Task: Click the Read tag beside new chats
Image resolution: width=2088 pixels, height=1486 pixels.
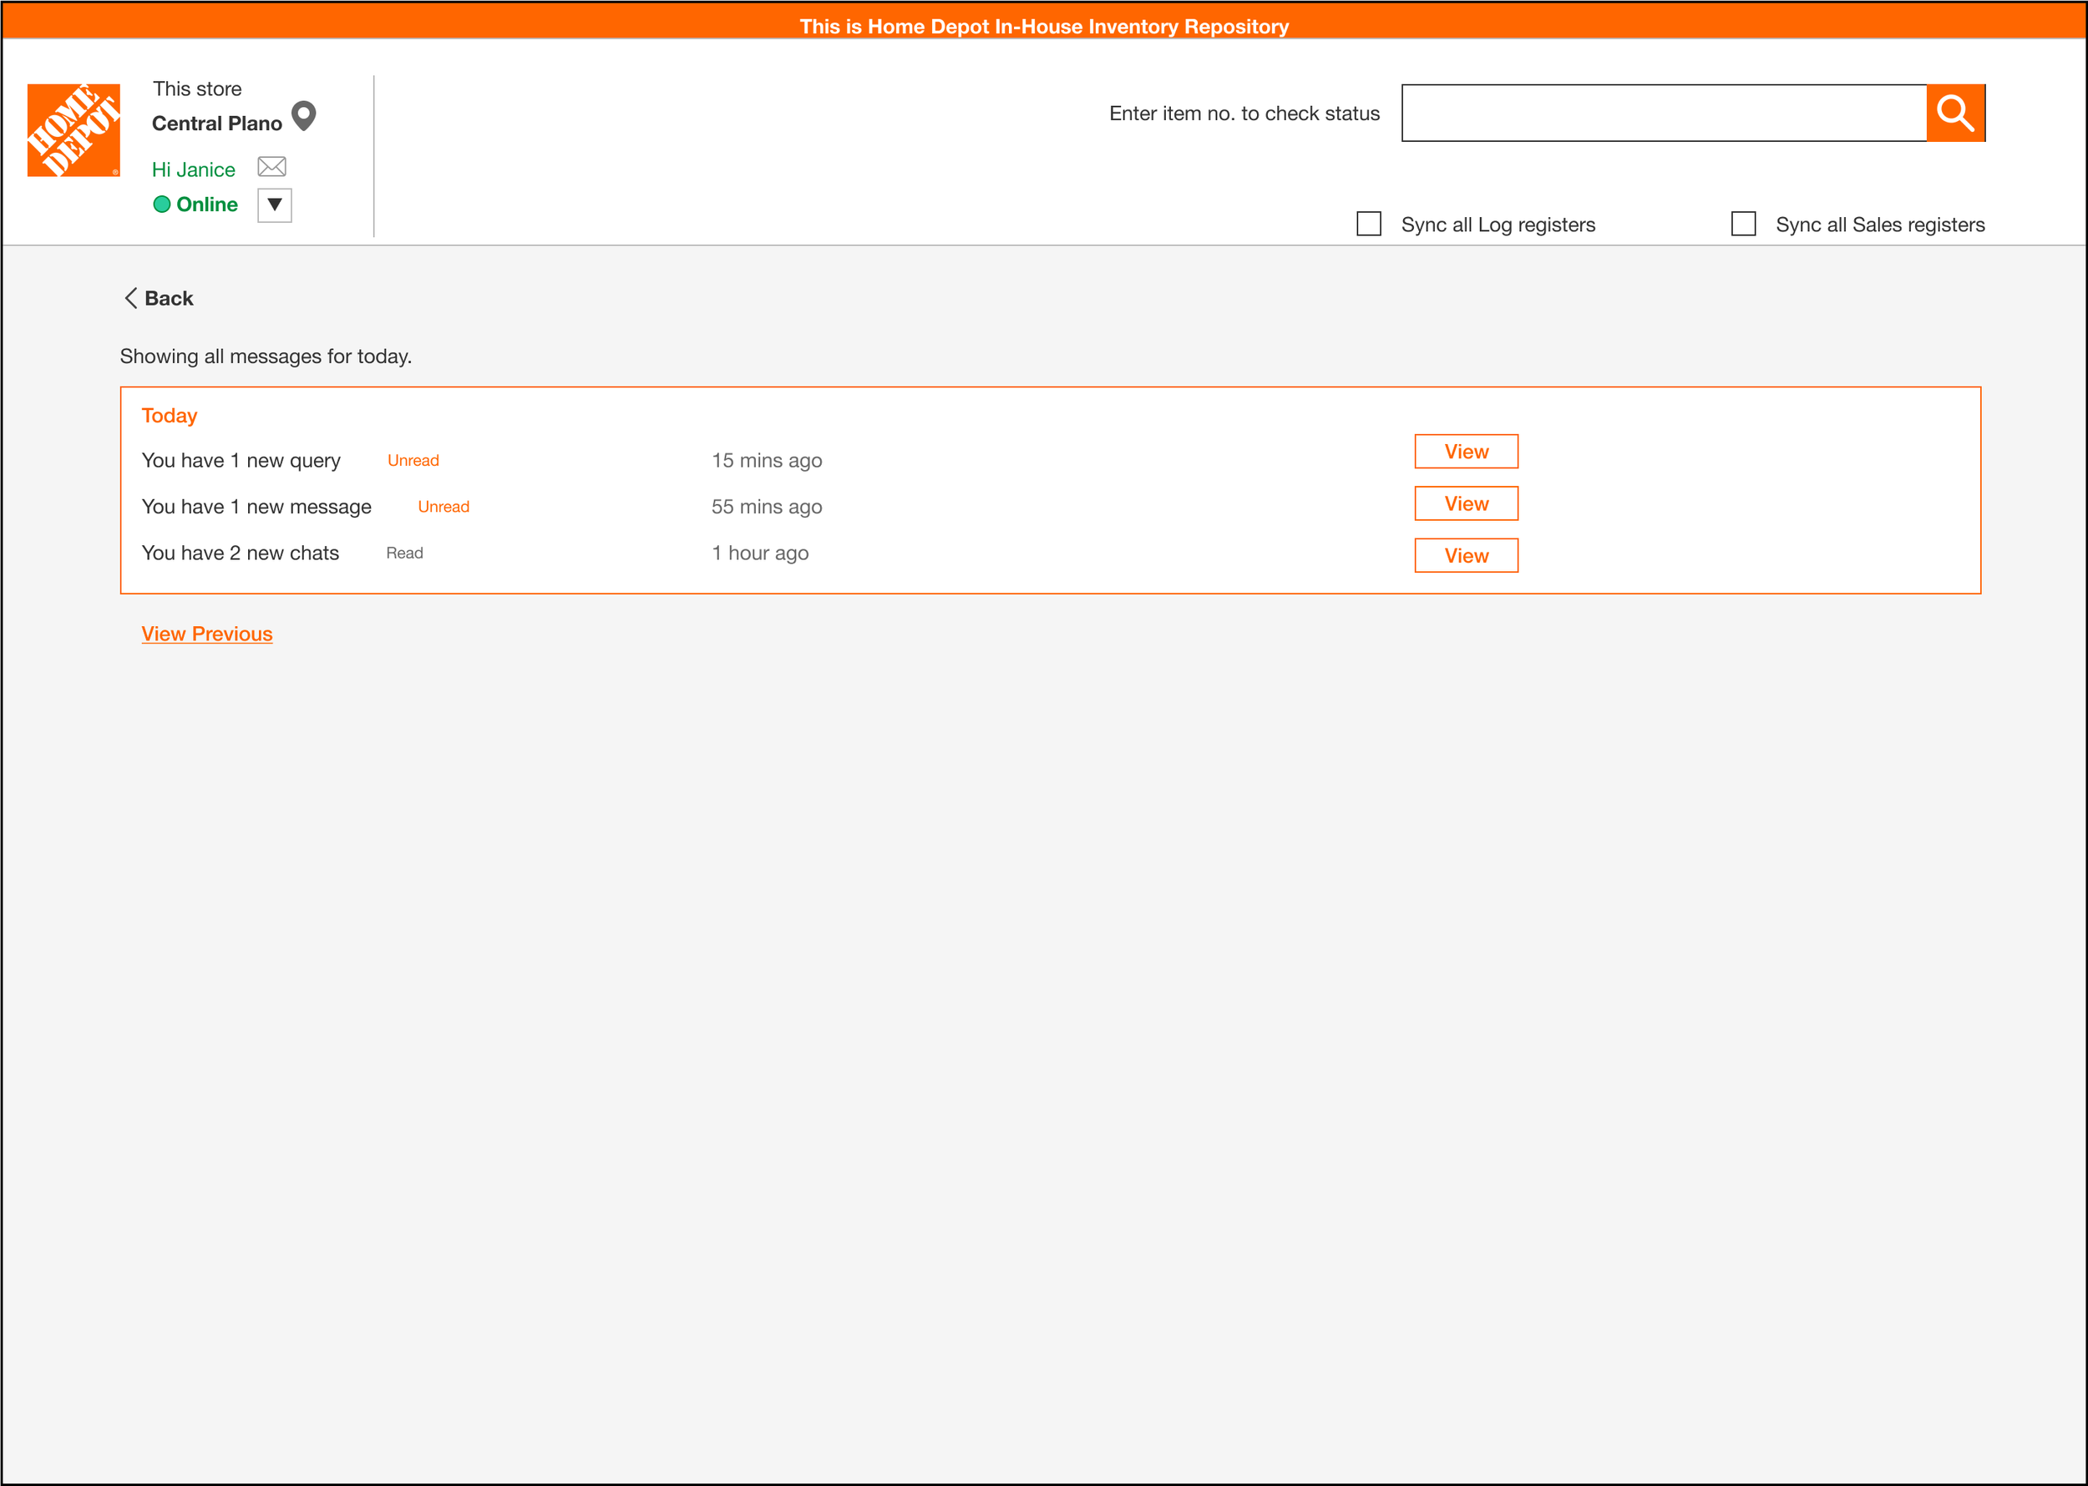Action: click(x=404, y=553)
